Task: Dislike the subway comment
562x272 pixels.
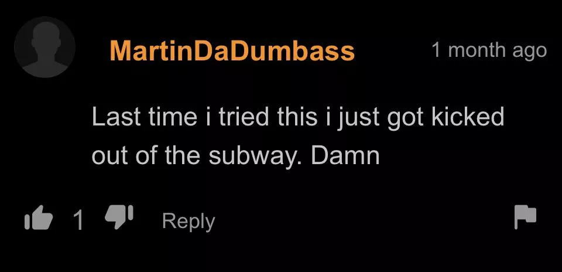Action: coord(119,217)
